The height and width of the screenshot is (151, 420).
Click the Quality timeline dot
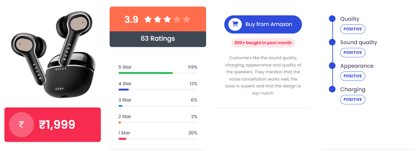[332, 19]
